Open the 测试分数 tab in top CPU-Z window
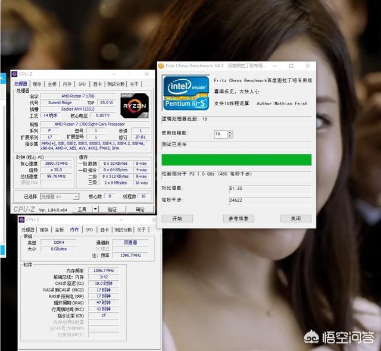Viewport: 381px width, 351px height. [x=116, y=84]
